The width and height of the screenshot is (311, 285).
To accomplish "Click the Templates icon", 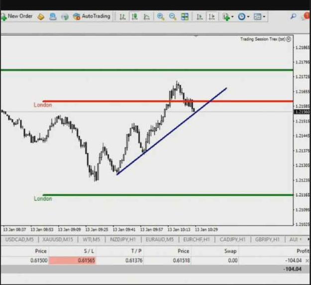I will point(257,17).
